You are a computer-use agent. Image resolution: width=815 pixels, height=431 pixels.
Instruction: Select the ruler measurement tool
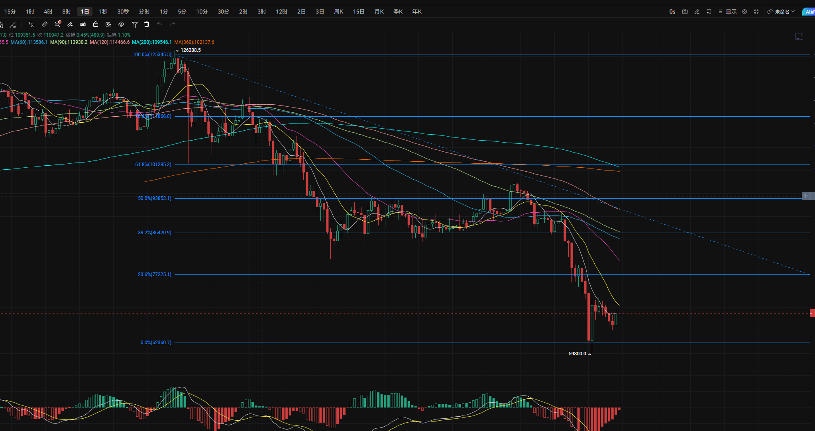point(45,24)
